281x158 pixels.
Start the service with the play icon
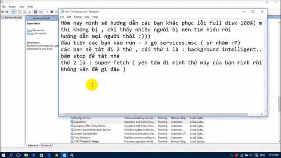click(47, 12)
